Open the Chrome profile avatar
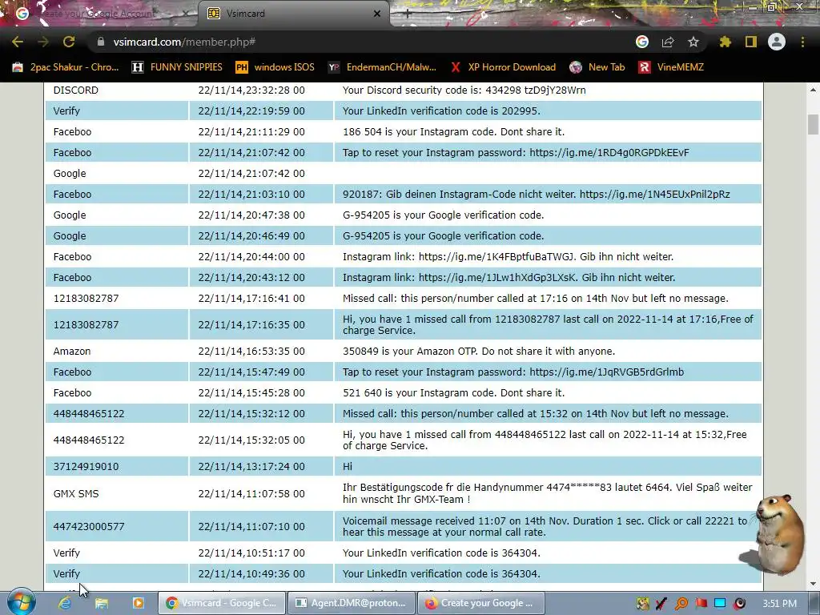 click(777, 42)
